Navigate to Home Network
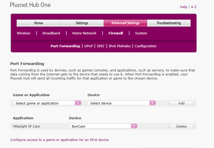 pyautogui.click(x=84, y=33)
